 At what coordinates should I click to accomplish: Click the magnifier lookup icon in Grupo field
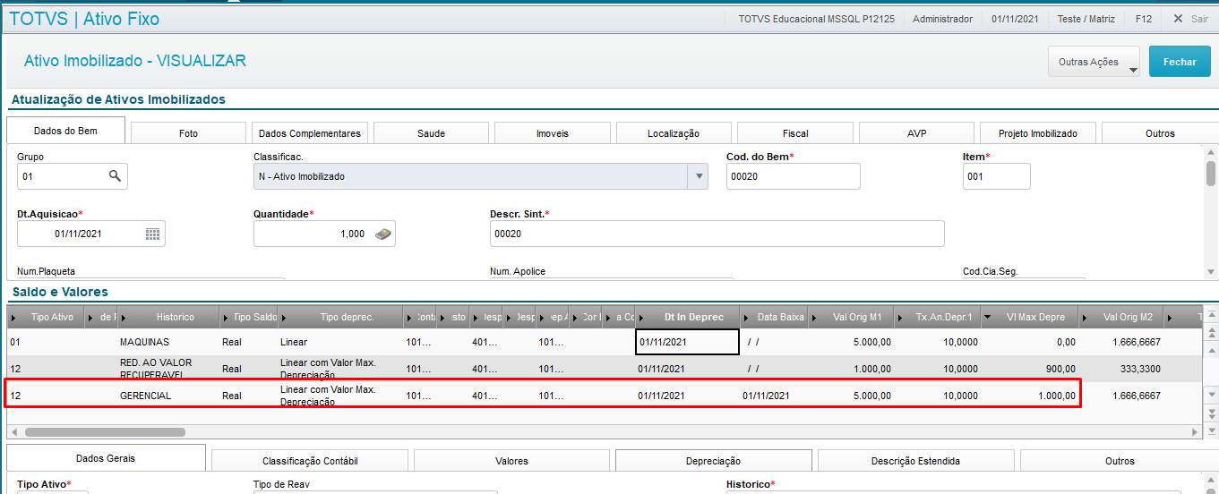coord(115,176)
